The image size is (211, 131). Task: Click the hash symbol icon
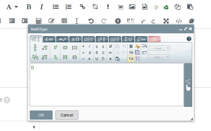click(192, 21)
